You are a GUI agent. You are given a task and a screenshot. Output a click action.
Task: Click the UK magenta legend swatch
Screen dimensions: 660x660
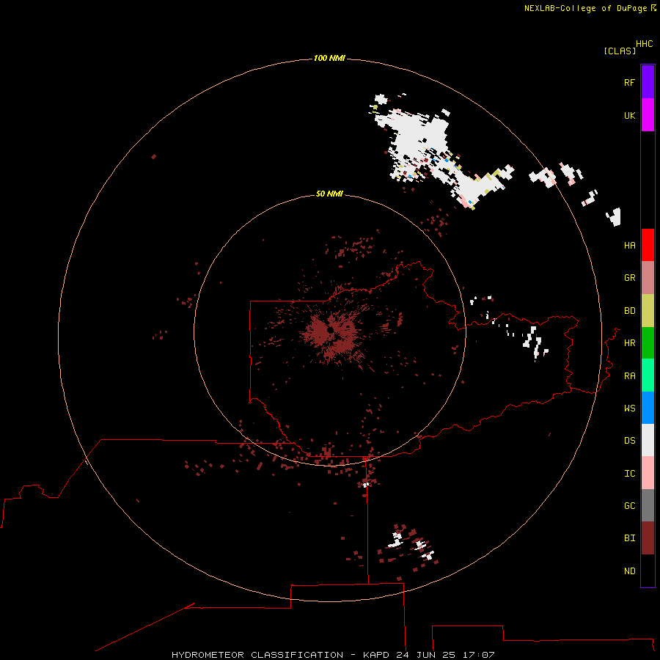pyautogui.click(x=648, y=115)
